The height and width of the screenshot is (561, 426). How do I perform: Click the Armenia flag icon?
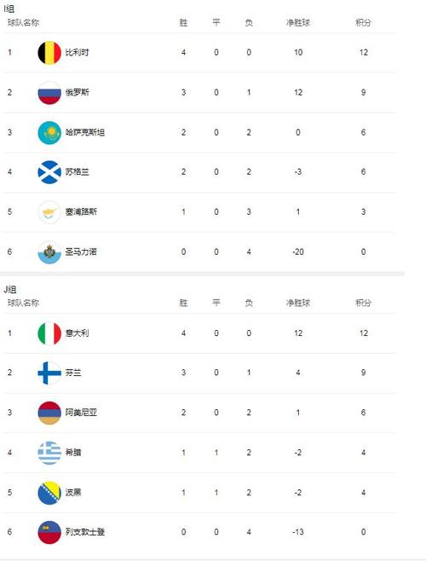pyautogui.click(x=49, y=413)
